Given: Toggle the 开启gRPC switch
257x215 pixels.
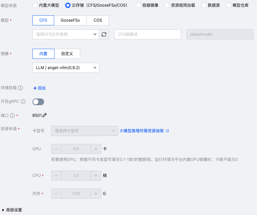Looking at the screenshot, I should pos(38,102).
